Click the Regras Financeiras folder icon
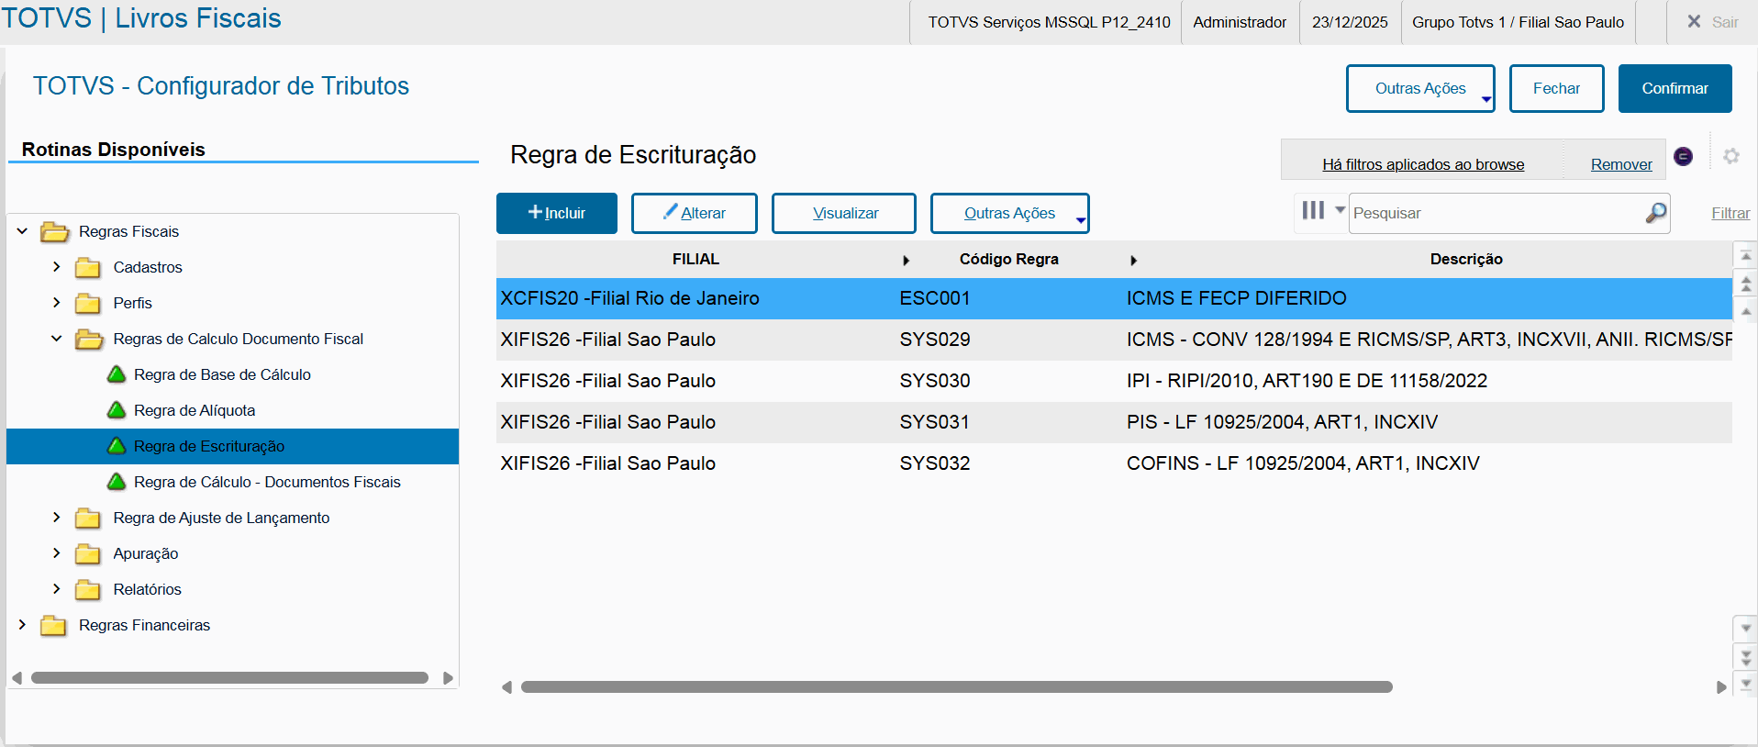Viewport: 1758px width, 747px height. pyautogui.click(x=53, y=626)
